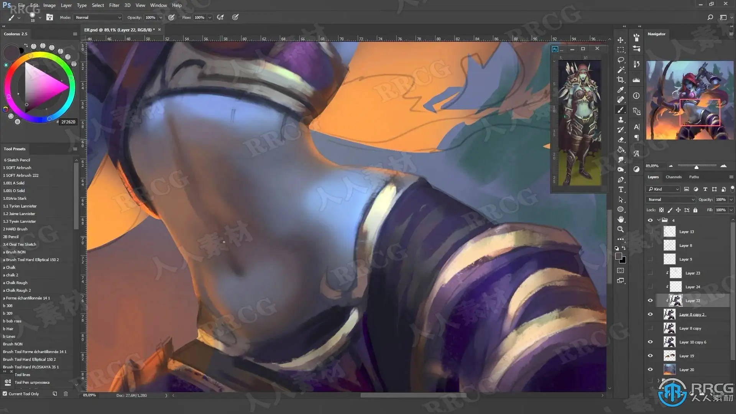Select the Lasso tool
The image size is (736, 414).
tap(621, 60)
